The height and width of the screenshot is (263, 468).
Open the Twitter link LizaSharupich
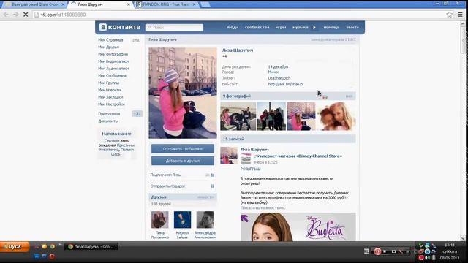click(279, 78)
